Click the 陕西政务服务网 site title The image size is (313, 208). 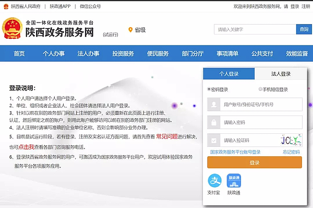click(x=59, y=32)
